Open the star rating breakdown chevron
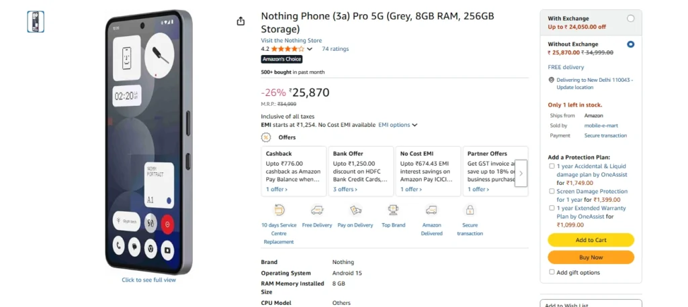Viewport: 688px width, 307px height. pos(310,49)
